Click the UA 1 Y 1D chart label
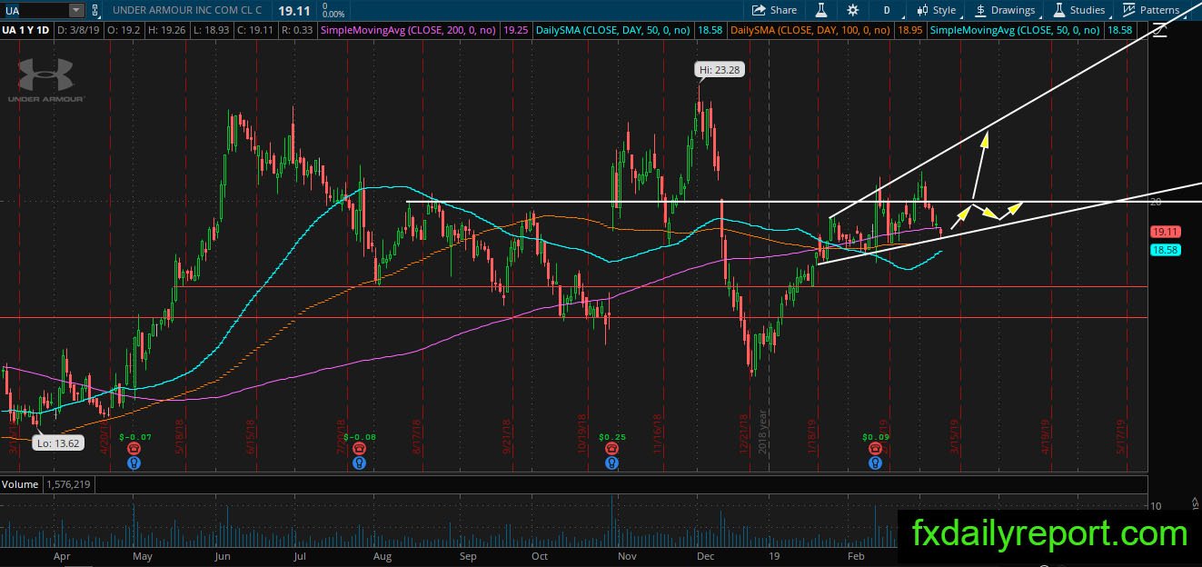The height and width of the screenshot is (567, 1202). tap(26, 30)
